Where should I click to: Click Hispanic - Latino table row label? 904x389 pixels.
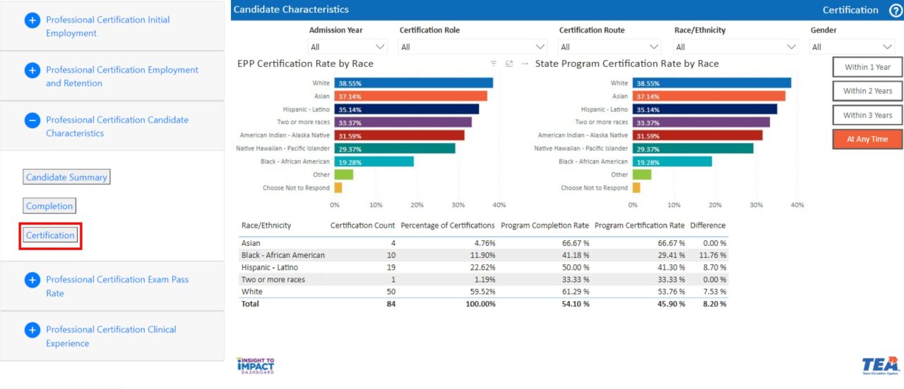270,268
